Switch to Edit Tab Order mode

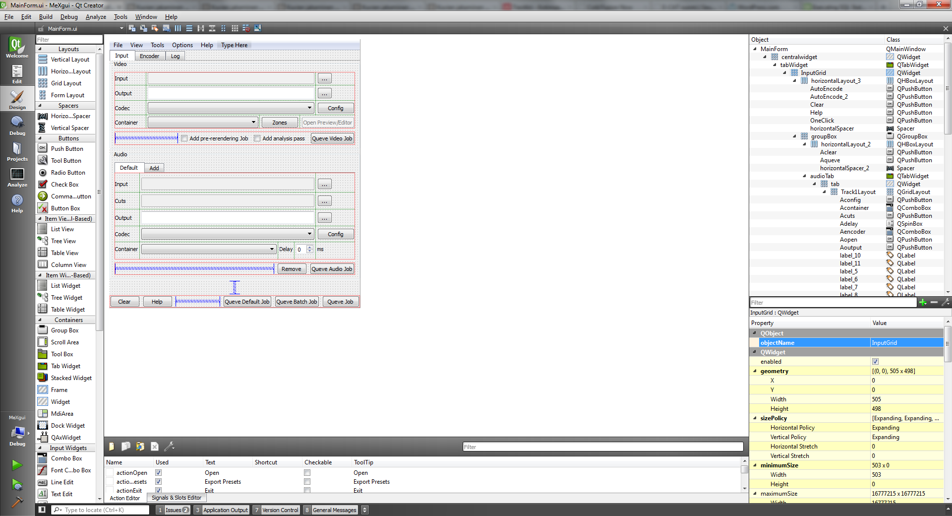167,28
